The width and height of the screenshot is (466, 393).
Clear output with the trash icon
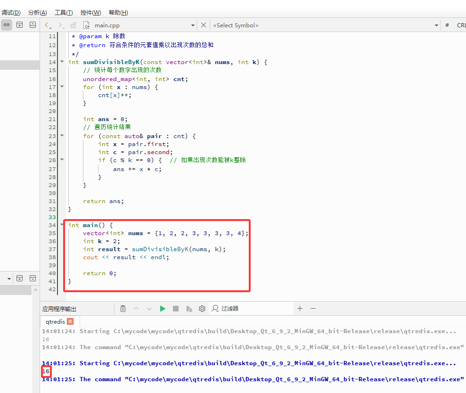[x=123, y=309]
